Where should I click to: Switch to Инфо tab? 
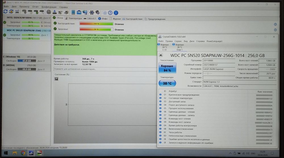pos(103,19)
